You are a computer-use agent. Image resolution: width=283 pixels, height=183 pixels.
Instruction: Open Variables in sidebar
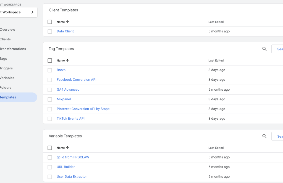(7, 78)
